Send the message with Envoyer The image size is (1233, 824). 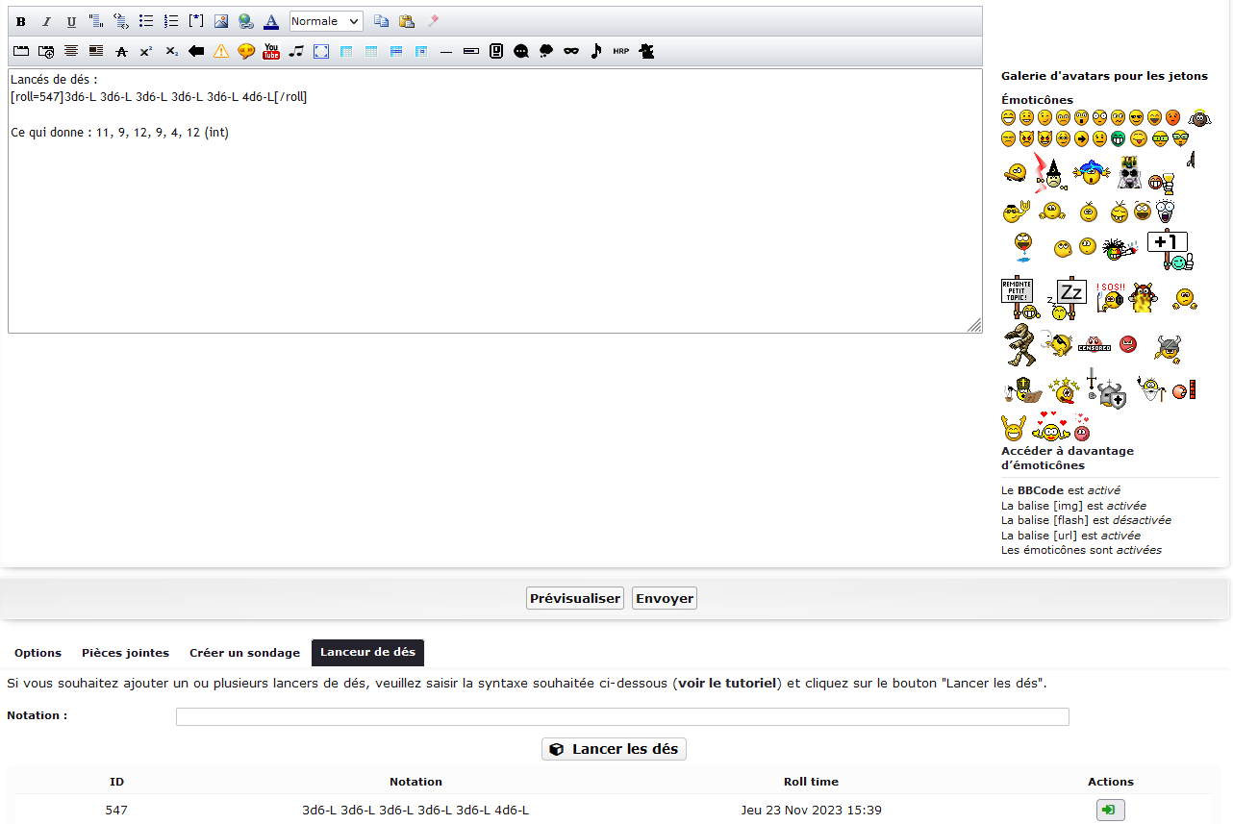click(x=665, y=598)
